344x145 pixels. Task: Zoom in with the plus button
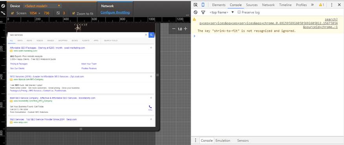click(186, 29)
